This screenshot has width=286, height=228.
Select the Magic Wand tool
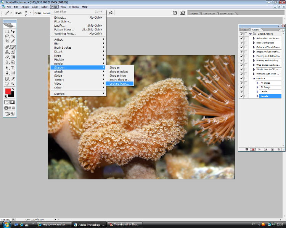13,36
